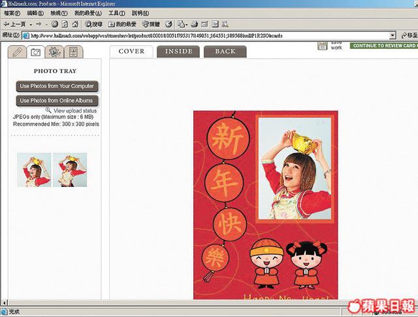Viewport: 418px width, 317px height.
Task: Click the Go (移至) button beside address bar
Action: 410,35
